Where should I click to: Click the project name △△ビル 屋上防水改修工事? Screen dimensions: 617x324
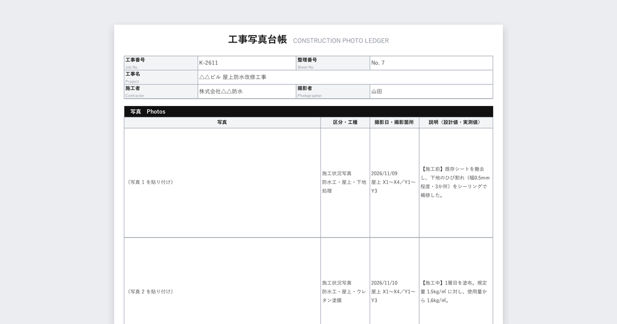(x=233, y=77)
